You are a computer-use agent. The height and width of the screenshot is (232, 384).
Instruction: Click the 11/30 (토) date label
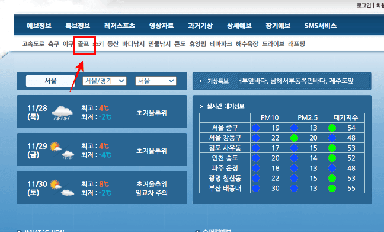coord(37,188)
